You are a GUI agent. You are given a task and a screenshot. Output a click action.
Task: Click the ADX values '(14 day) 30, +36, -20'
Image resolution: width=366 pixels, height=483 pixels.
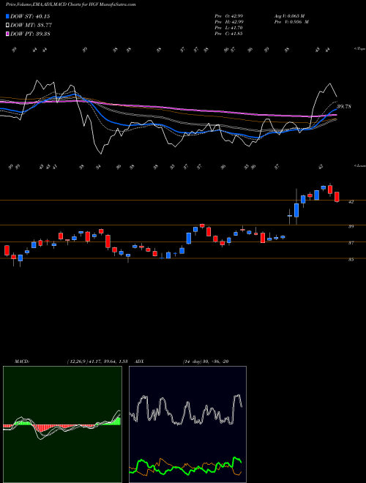[206, 362]
